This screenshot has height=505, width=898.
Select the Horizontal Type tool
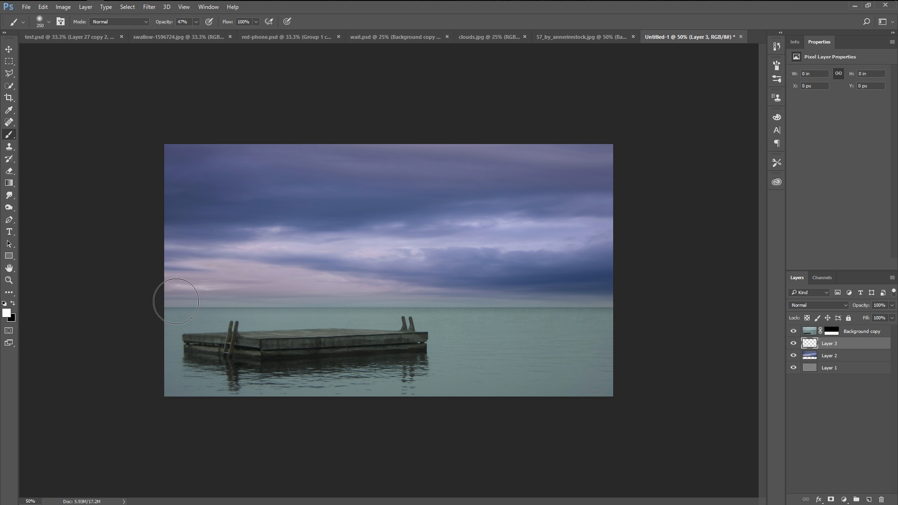9,232
